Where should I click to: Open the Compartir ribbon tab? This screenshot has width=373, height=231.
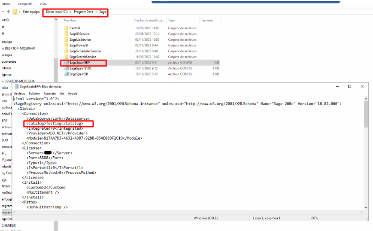(x=25, y=4)
